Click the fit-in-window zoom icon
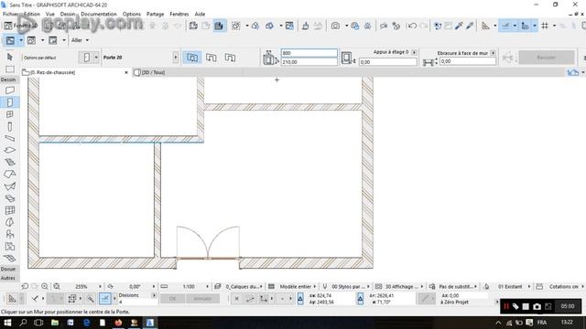 pos(57,286)
